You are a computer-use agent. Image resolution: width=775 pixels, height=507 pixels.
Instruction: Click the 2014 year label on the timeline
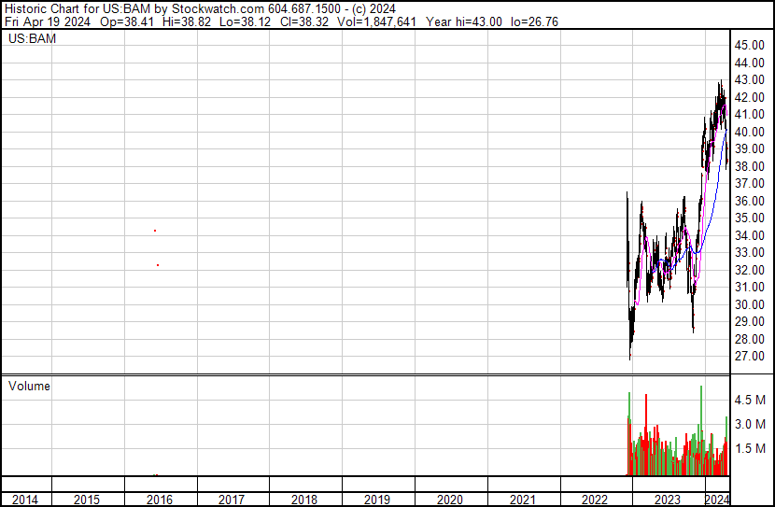pos(25,500)
